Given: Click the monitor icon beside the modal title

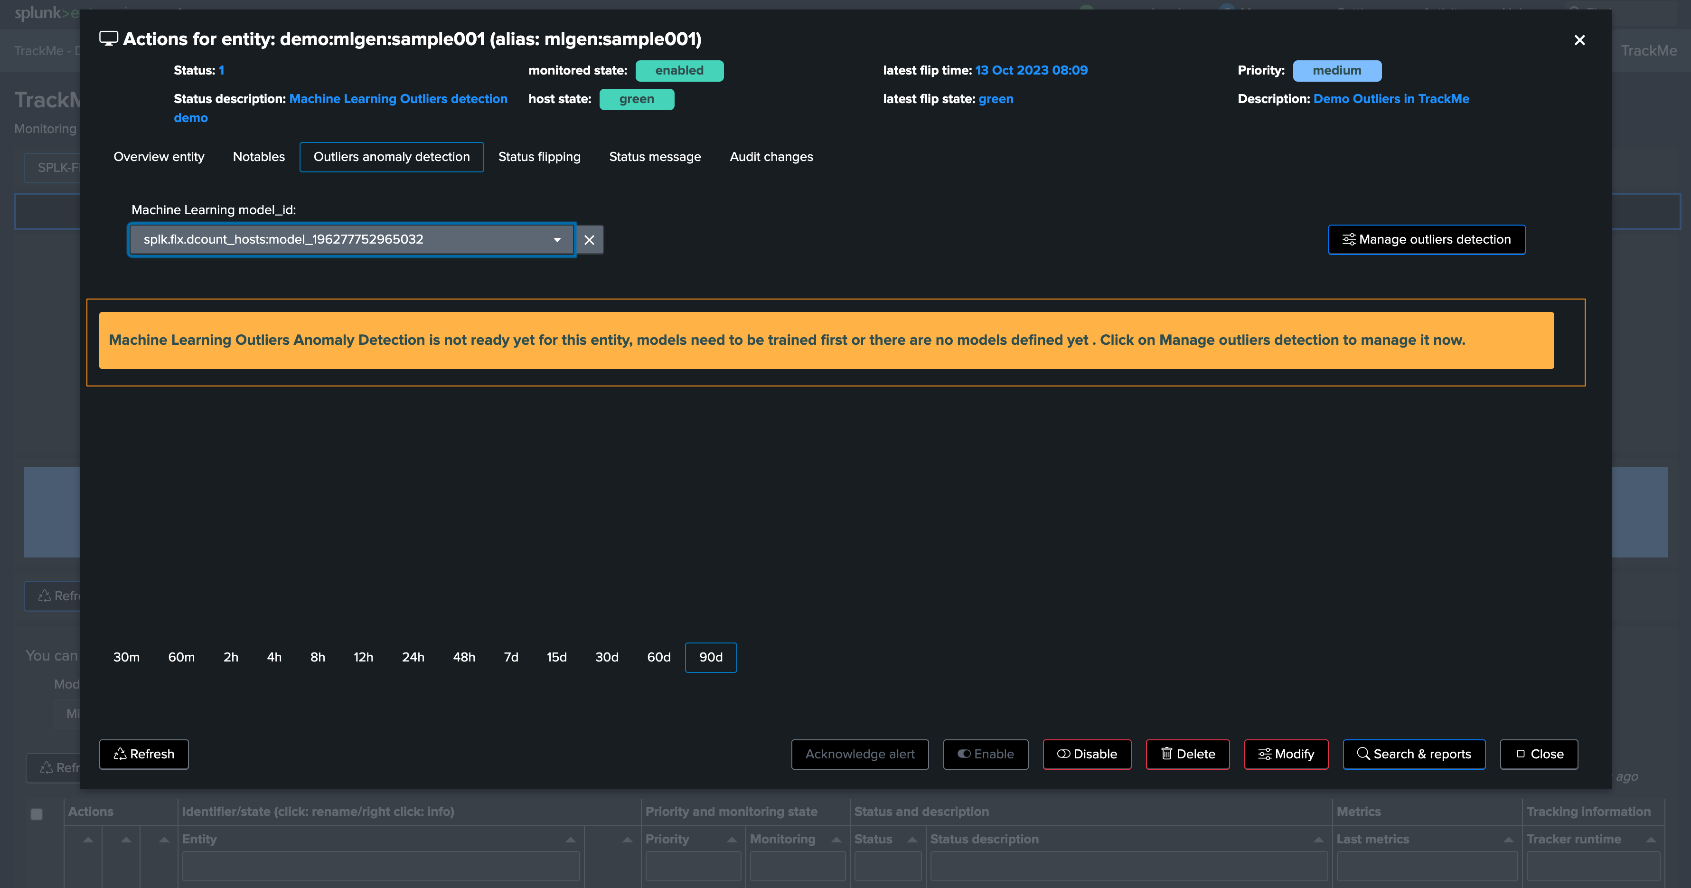Looking at the screenshot, I should (x=108, y=39).
